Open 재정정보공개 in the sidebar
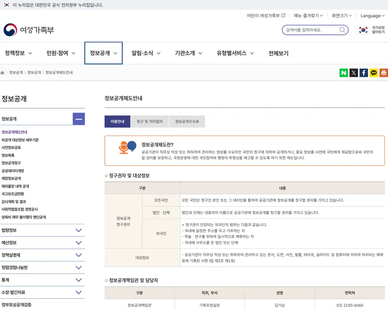Viewport: 388px width, 310px height. click(x=11, y=179)
